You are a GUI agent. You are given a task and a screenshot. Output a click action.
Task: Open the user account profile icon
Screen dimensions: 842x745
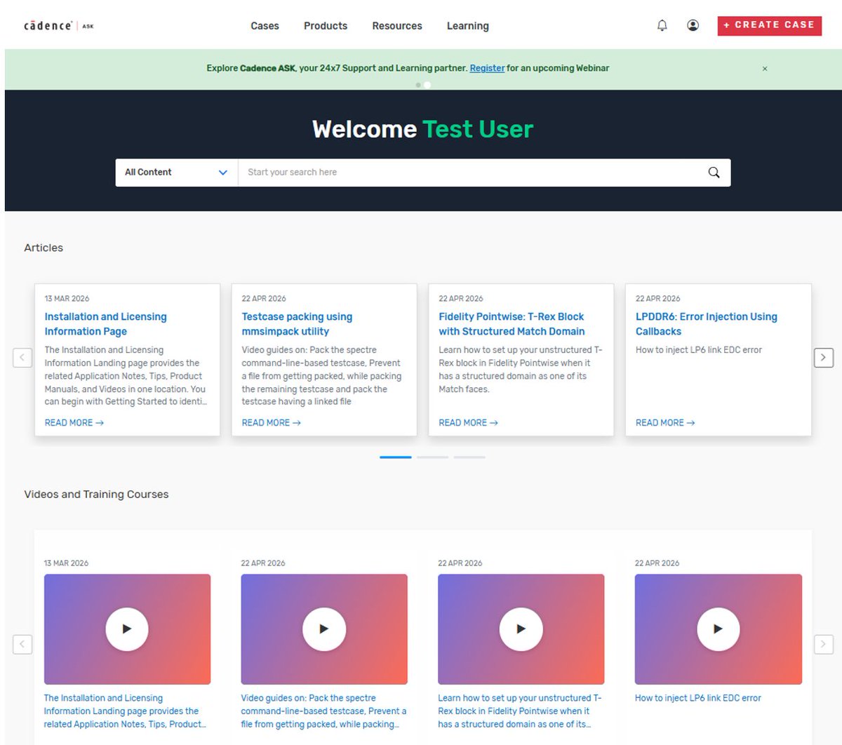pyautogui.click(x=693, y=26)
